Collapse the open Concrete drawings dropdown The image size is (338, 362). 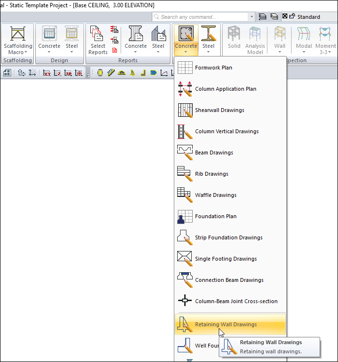(x=186, y=52)
